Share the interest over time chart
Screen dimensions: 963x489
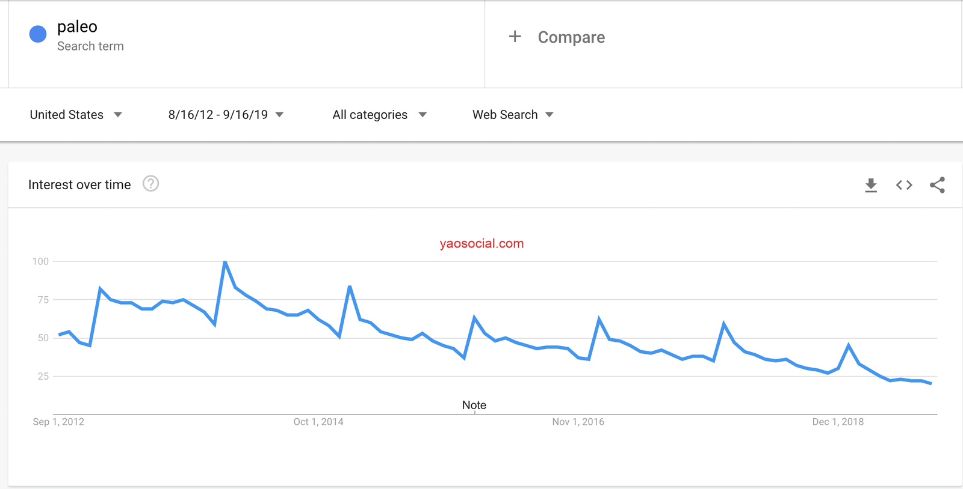coord(937,185)
